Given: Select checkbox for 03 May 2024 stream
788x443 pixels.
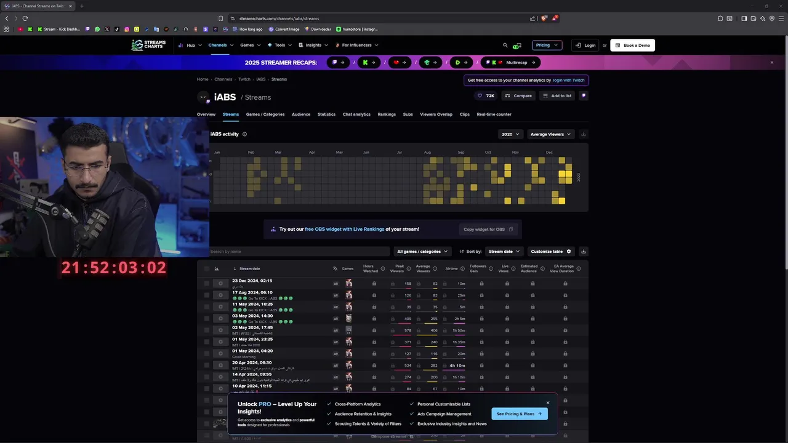Looking at the screenshot, I should (207, 319).
